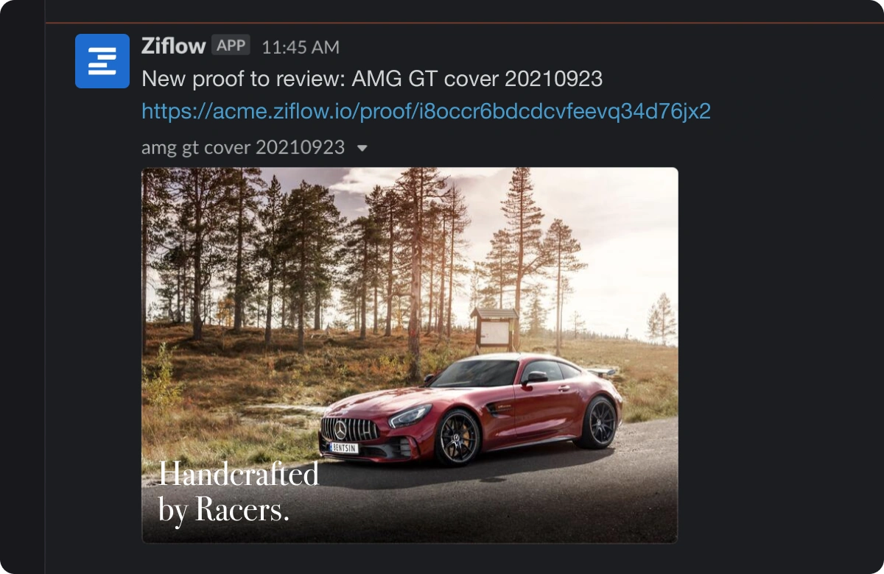Open the Ziflow sender name profile
Image resolution: width=884 pixels, height=574 pixels.
(173, 46)
